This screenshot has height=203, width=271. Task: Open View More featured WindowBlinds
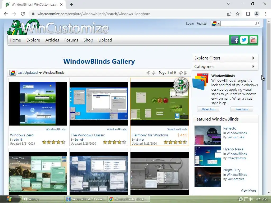[248, 190]
